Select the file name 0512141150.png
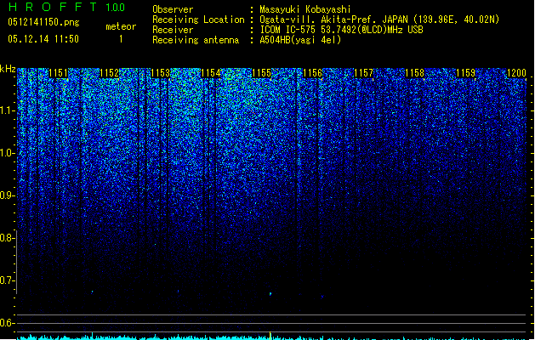This screenshot has width=535, height=340. (43, 22)
